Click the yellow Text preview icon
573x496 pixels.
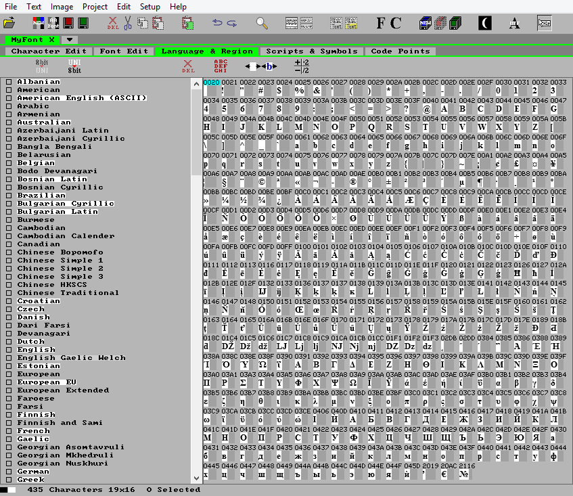tap(351, 23)
